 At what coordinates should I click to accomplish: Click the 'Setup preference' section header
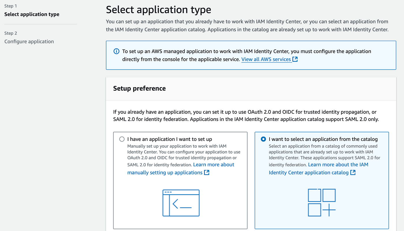pos(139,88)
